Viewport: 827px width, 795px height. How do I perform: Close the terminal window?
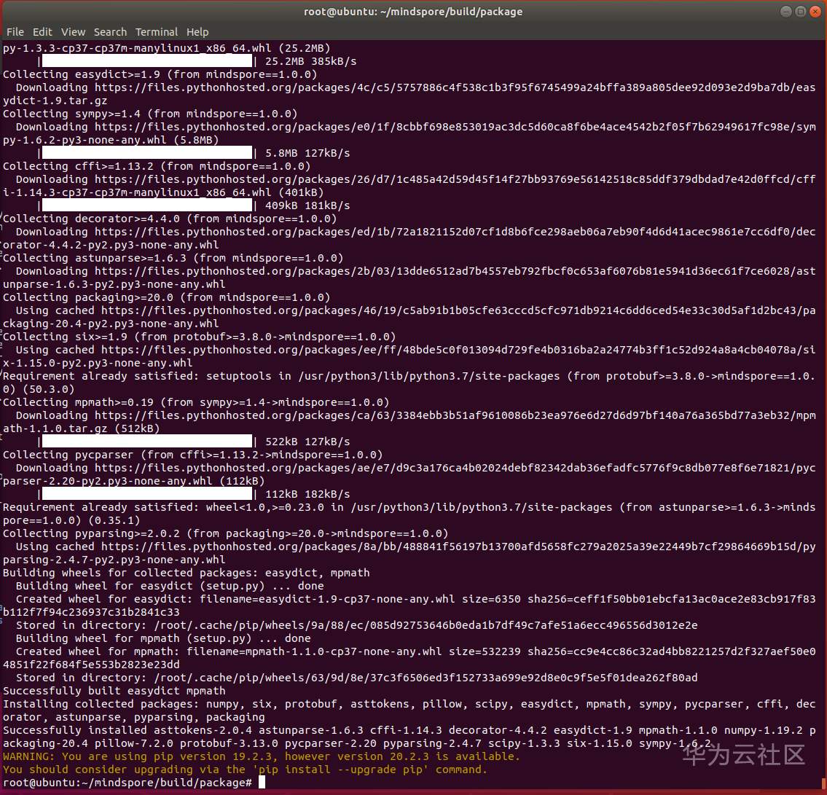(815, 12)
